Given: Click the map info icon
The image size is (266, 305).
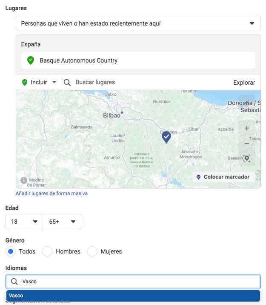Looking at the screenshot, I should (23, 180).
